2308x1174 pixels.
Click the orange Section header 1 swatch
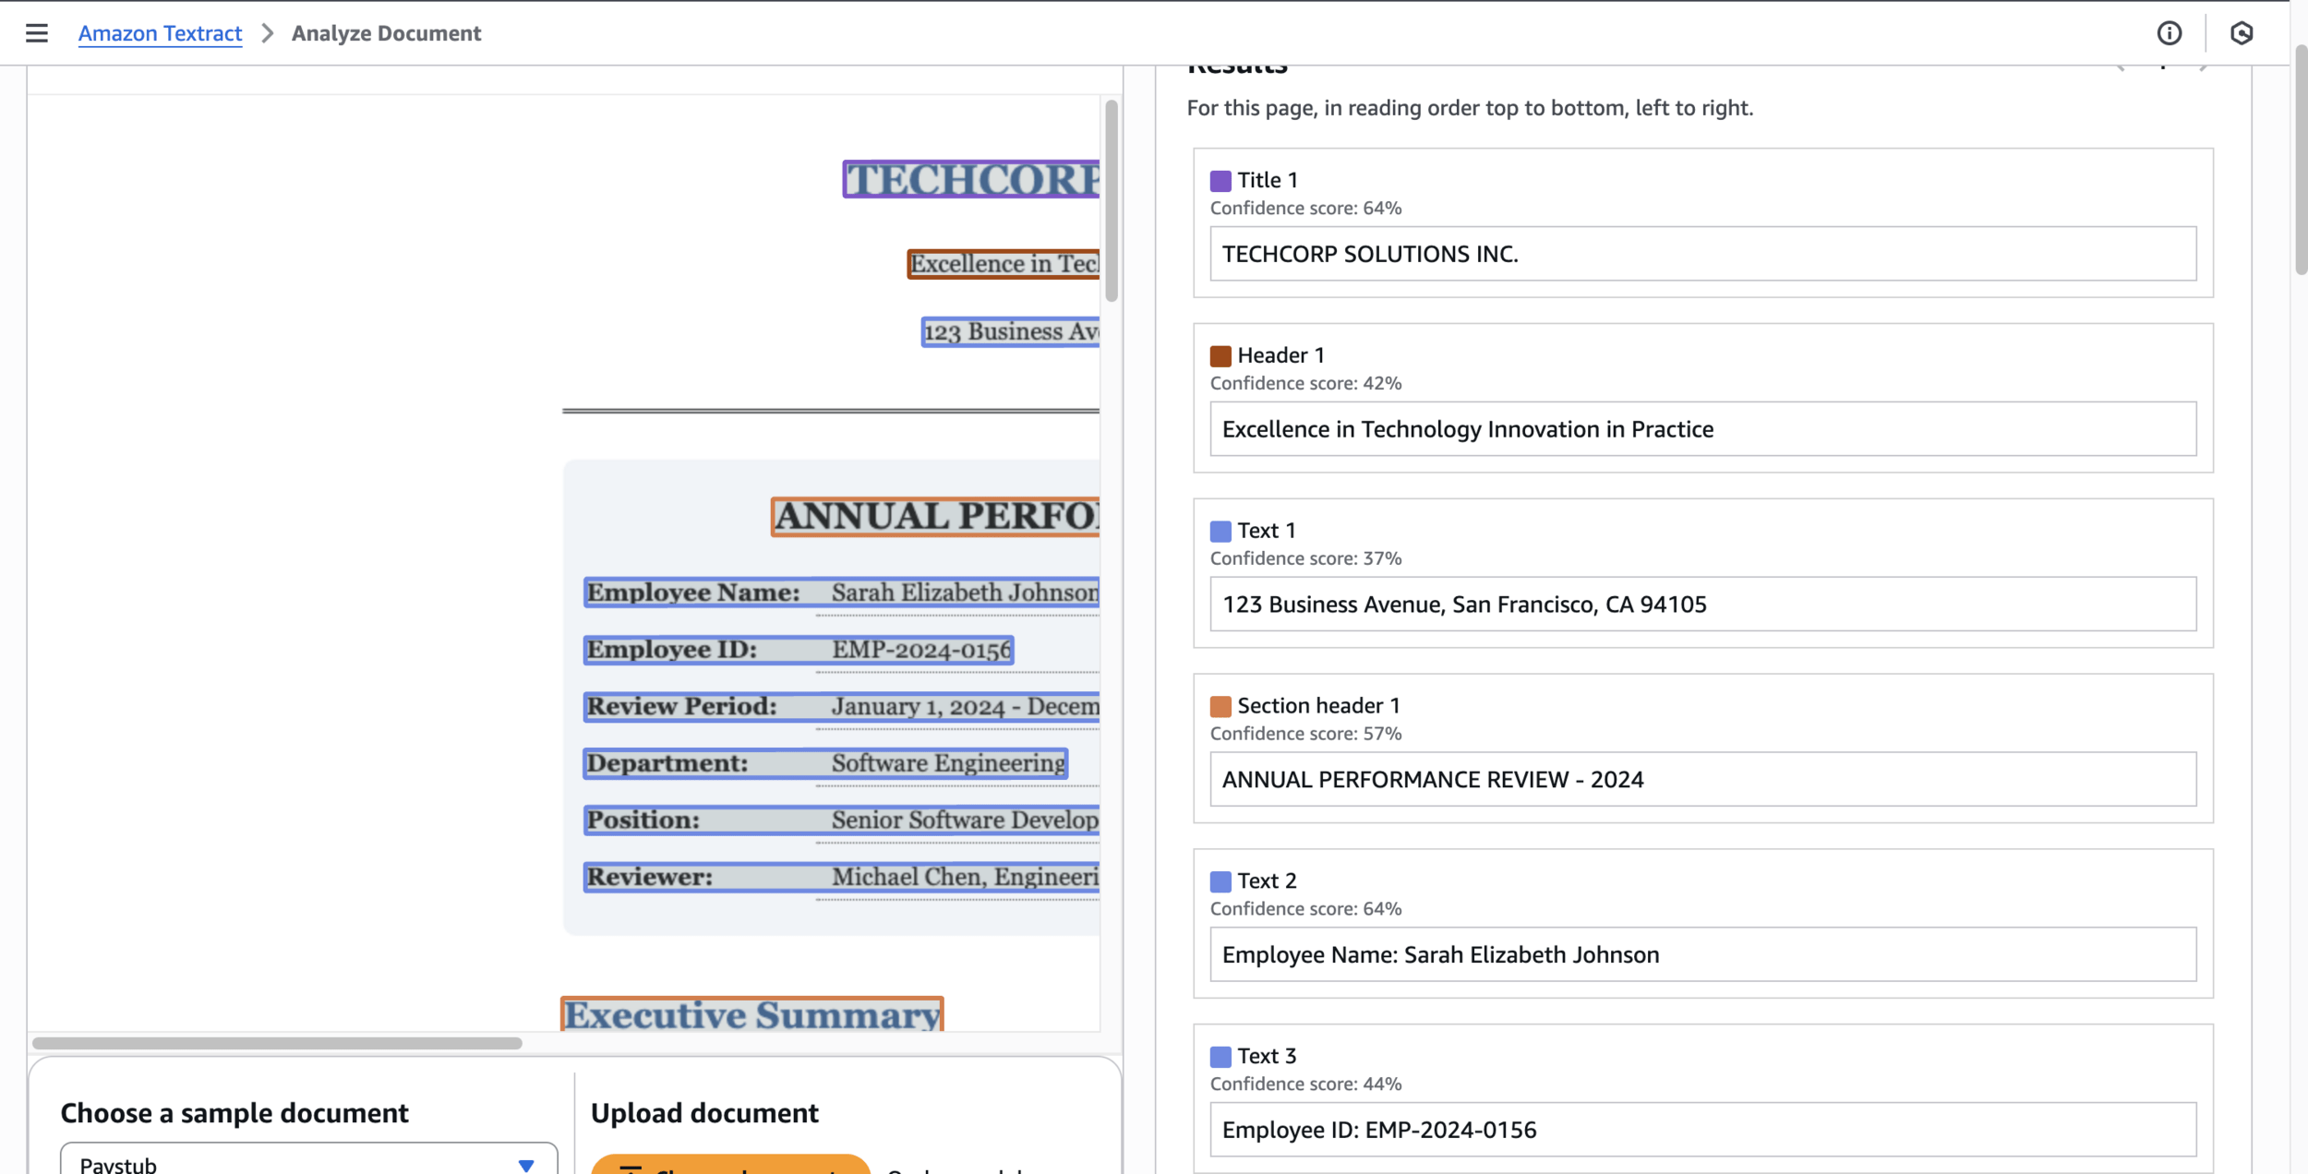pyautogui.click(x=1220, y=707)
